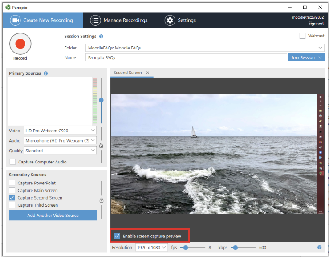Click Add Another Video Source button
329x257 pixels.
pos(53,216)
